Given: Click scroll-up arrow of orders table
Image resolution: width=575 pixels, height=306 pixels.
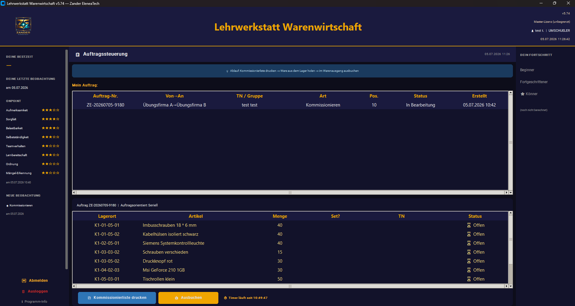Looking at the screenshot, I should [x=511, y=93].
